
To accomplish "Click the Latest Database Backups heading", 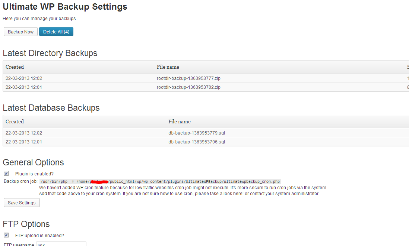I will 51,108.
